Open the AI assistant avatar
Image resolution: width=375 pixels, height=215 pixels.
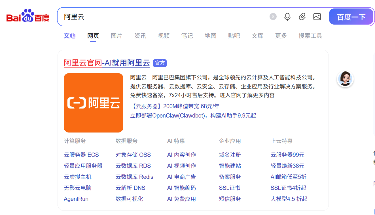(x=345, y=79)
